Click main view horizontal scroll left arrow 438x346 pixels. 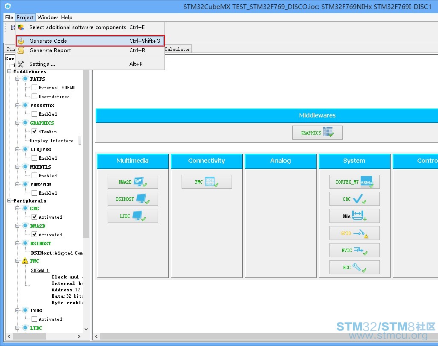(x=97, y=337)
